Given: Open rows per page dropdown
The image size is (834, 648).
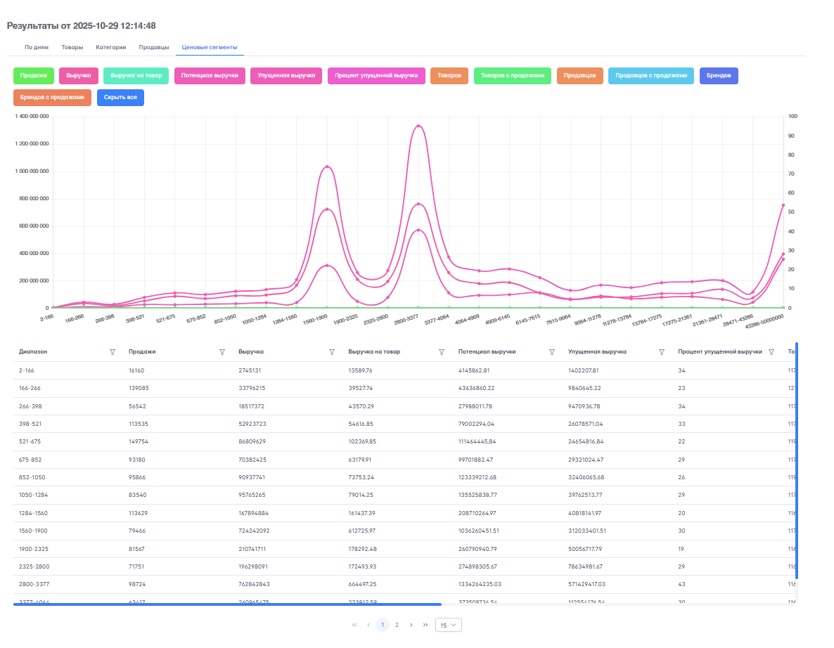Looking at the screenshot, I should [x=449, y=625].
